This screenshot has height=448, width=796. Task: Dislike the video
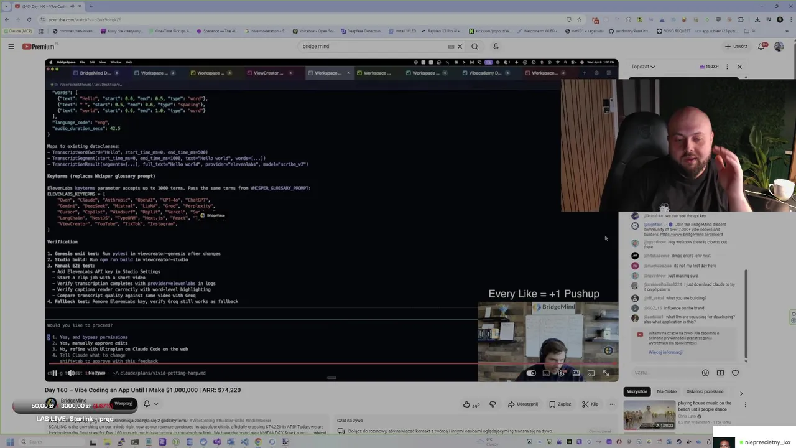click(493, 404)
